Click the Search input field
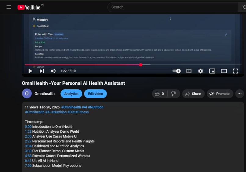Viewport: 246px width, 172px height. (x=172, y=7)
